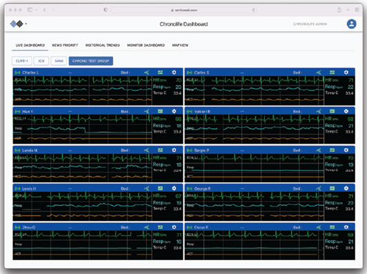Click green signal icon beside Zhou G
The width and height of the screenshot is (367, 274).
(17, 227)
